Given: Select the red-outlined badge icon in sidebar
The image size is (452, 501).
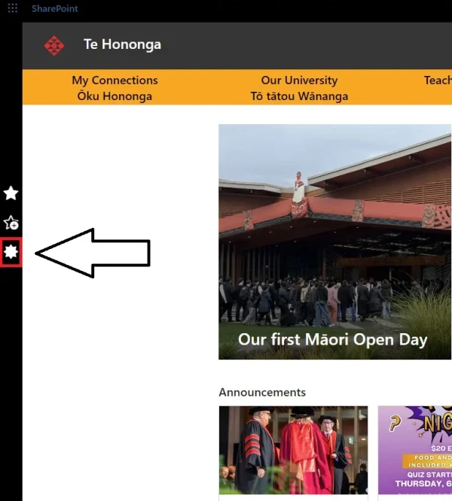Looking at the screenshot, I should [x=11, y=253].
